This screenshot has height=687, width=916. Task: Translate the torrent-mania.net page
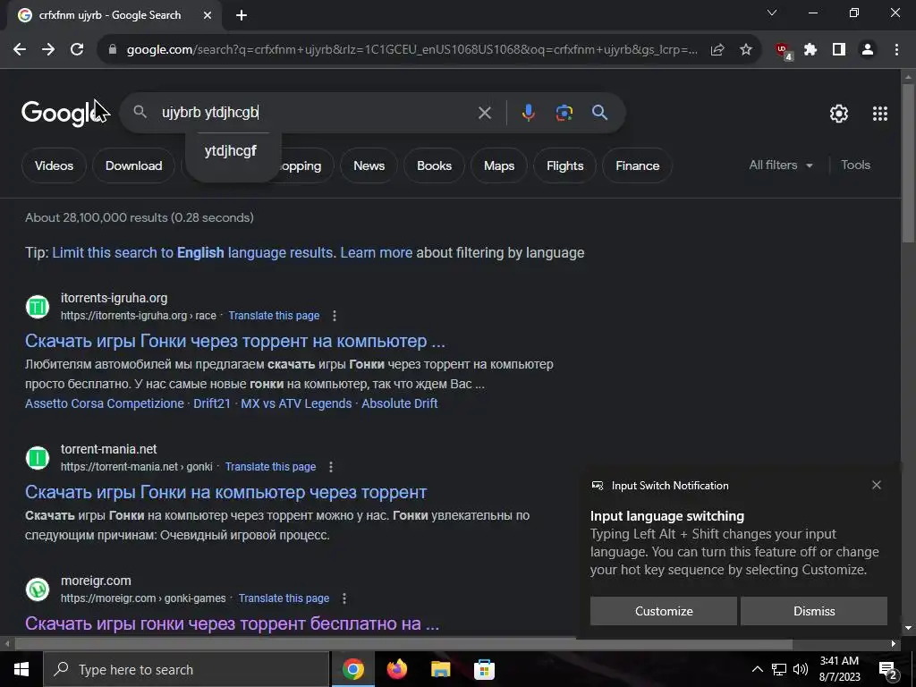point(270,467)
